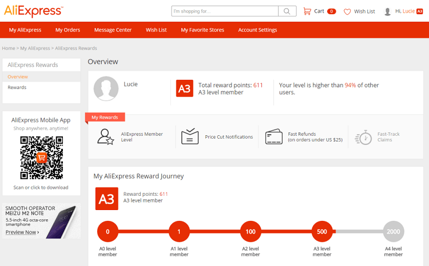The image size is (429, 266).
Task: Click the search magnifier icon
Action: 287,11
